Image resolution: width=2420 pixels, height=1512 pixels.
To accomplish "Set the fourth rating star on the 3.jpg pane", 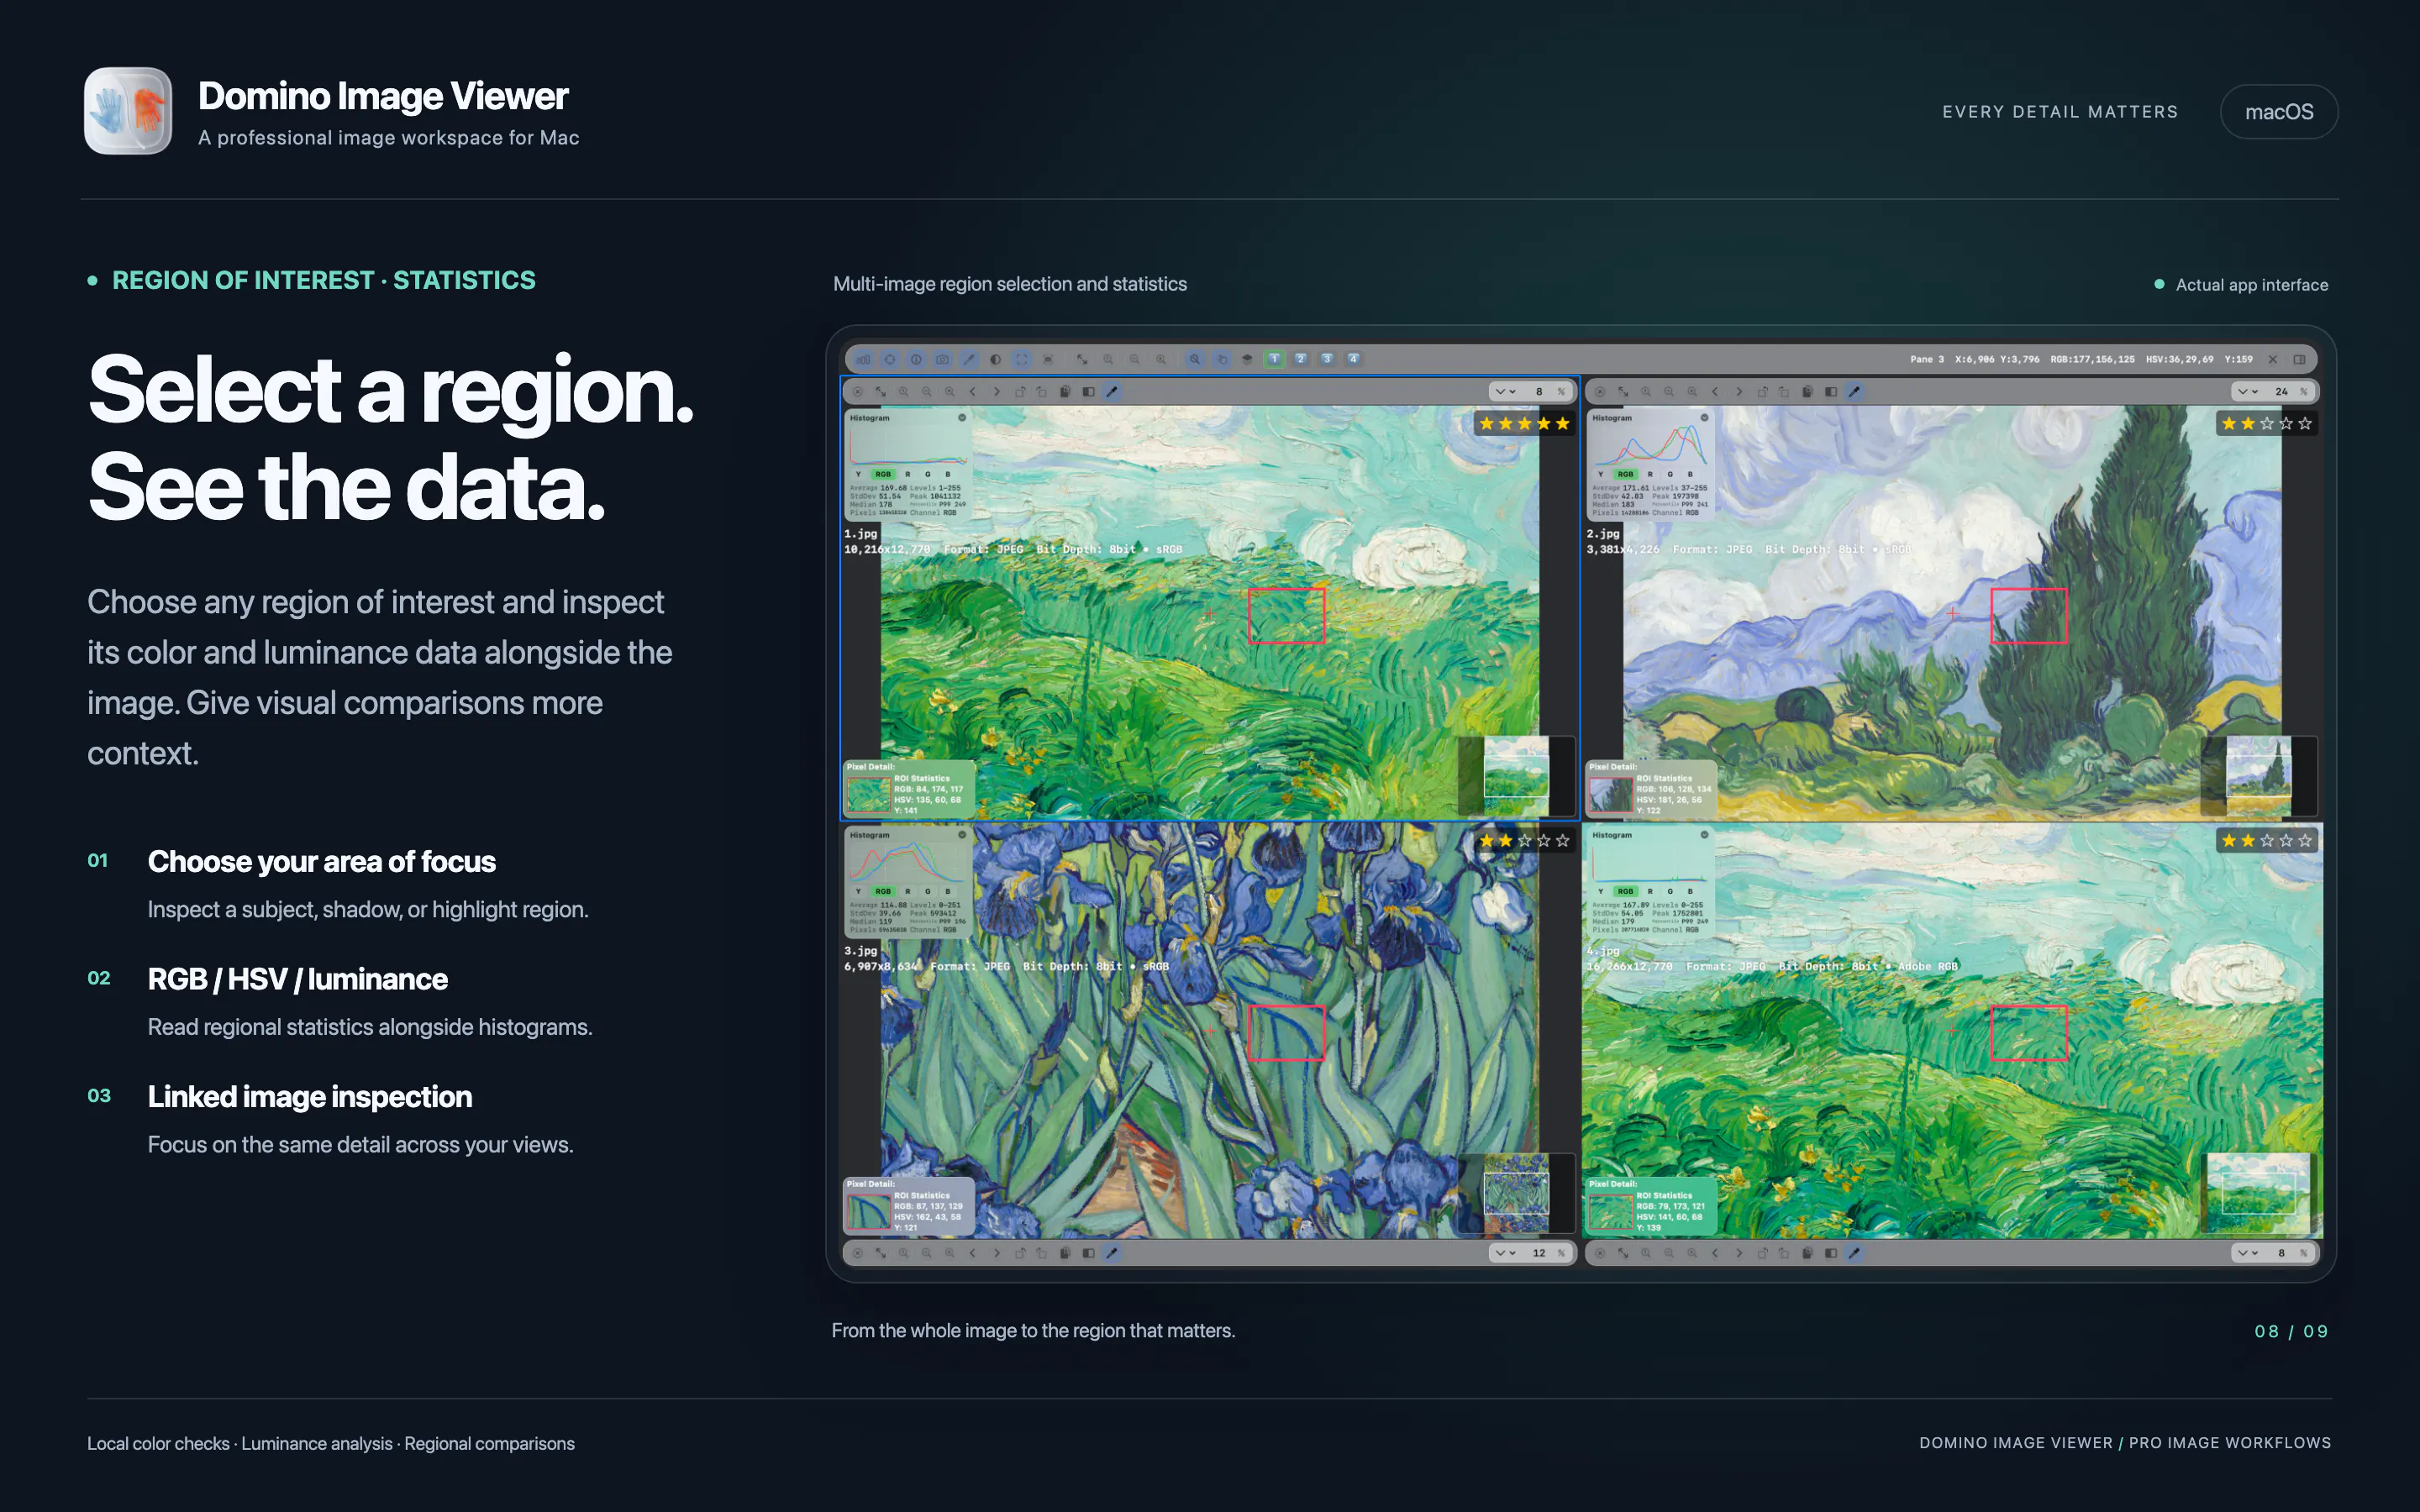I will point(1544,841).
